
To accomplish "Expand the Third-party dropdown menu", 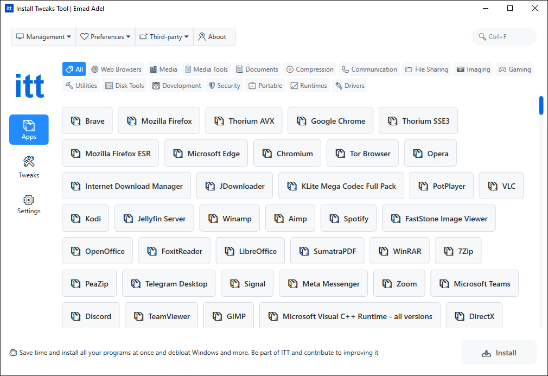I will click(164, 37).
